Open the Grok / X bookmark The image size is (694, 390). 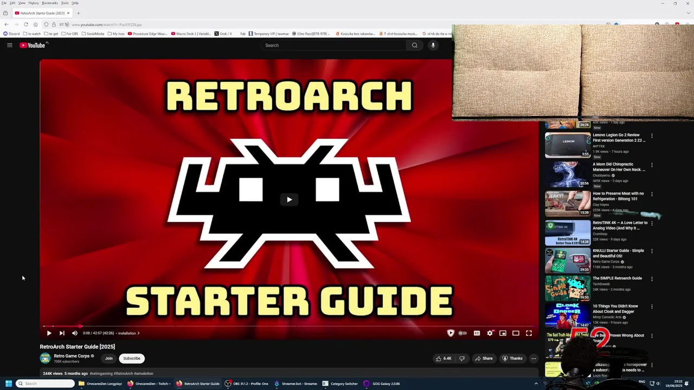tap(223, 34)
